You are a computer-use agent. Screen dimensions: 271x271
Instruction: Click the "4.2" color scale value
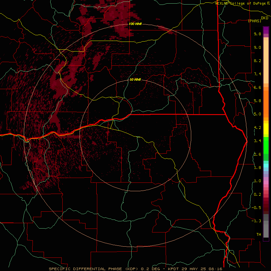tap(257, 128)
